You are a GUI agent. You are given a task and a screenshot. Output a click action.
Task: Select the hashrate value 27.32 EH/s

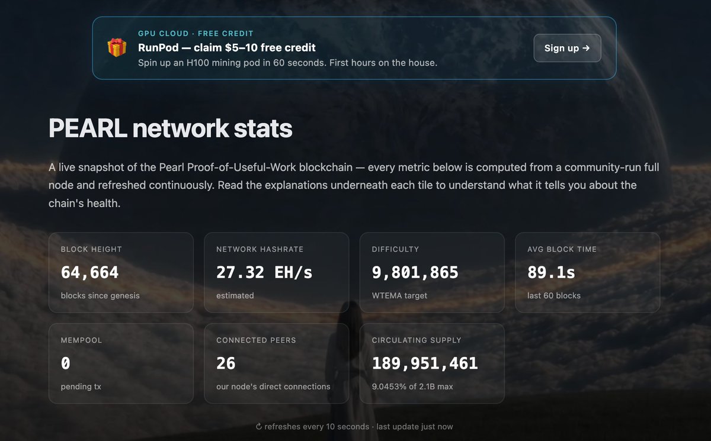click(x=264, y=272)
